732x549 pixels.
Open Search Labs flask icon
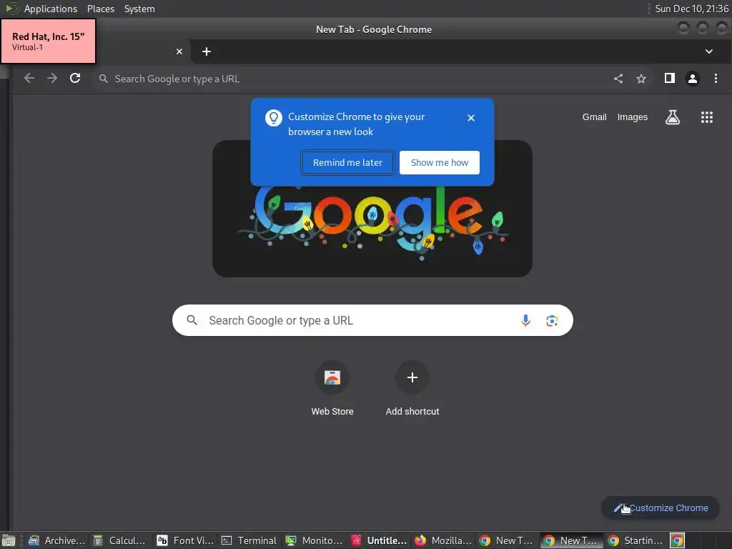pyautogui.click(x=672, y=117)
